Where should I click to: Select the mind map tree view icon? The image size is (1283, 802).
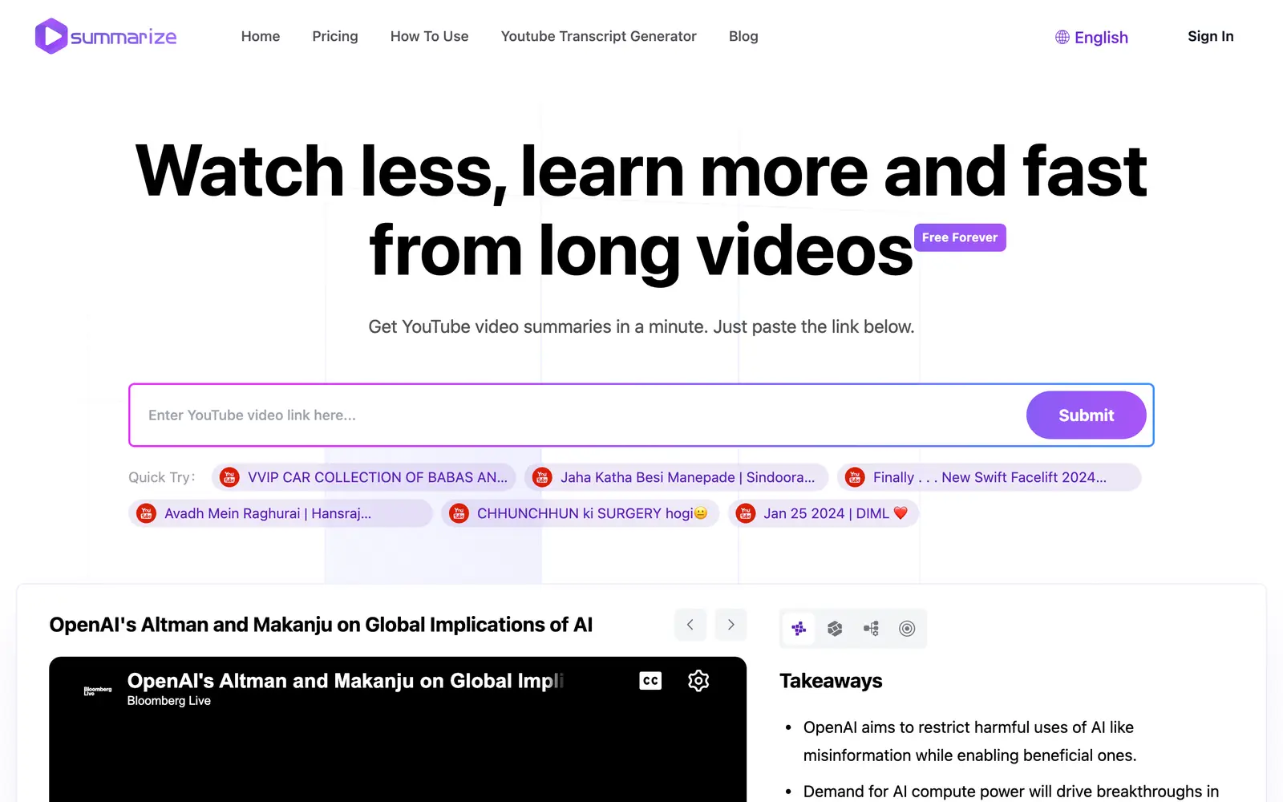click(x=871, y=629)
